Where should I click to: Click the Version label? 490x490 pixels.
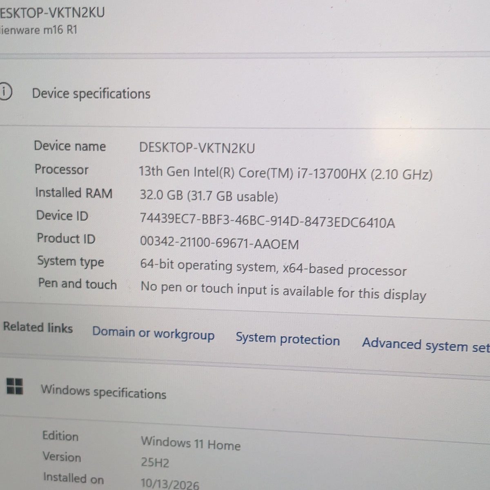pos(62,456)
